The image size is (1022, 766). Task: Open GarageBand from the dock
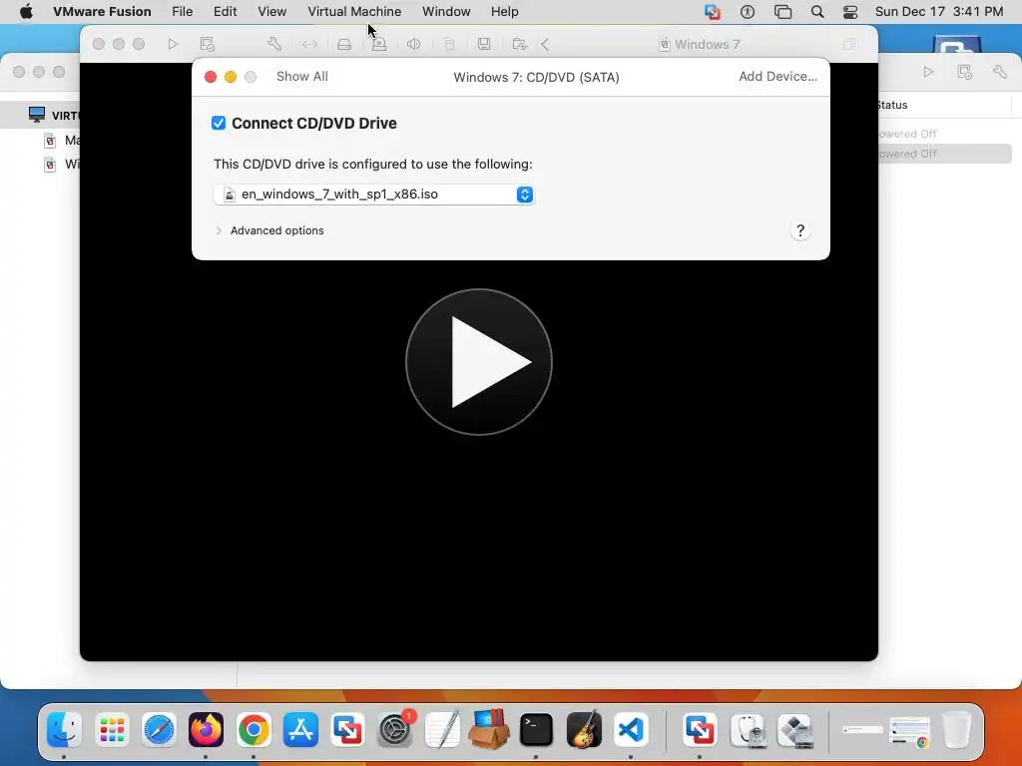584,729
